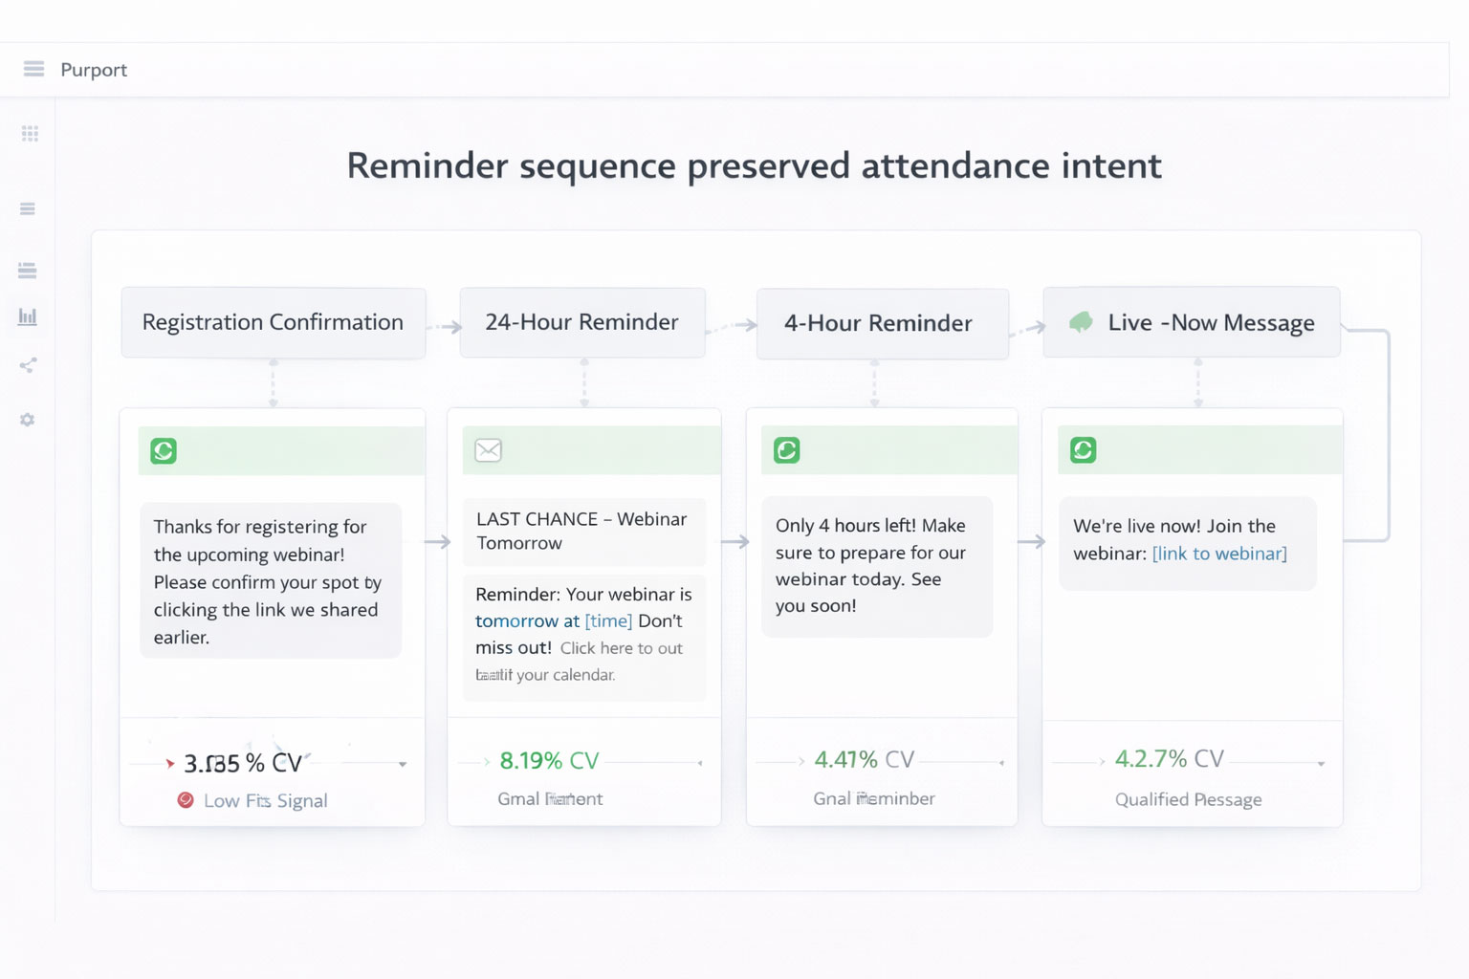The height and width of the screenshot is (979, 1469).
Task: Open the bar chart analytics icon
Action: [28, 316]
